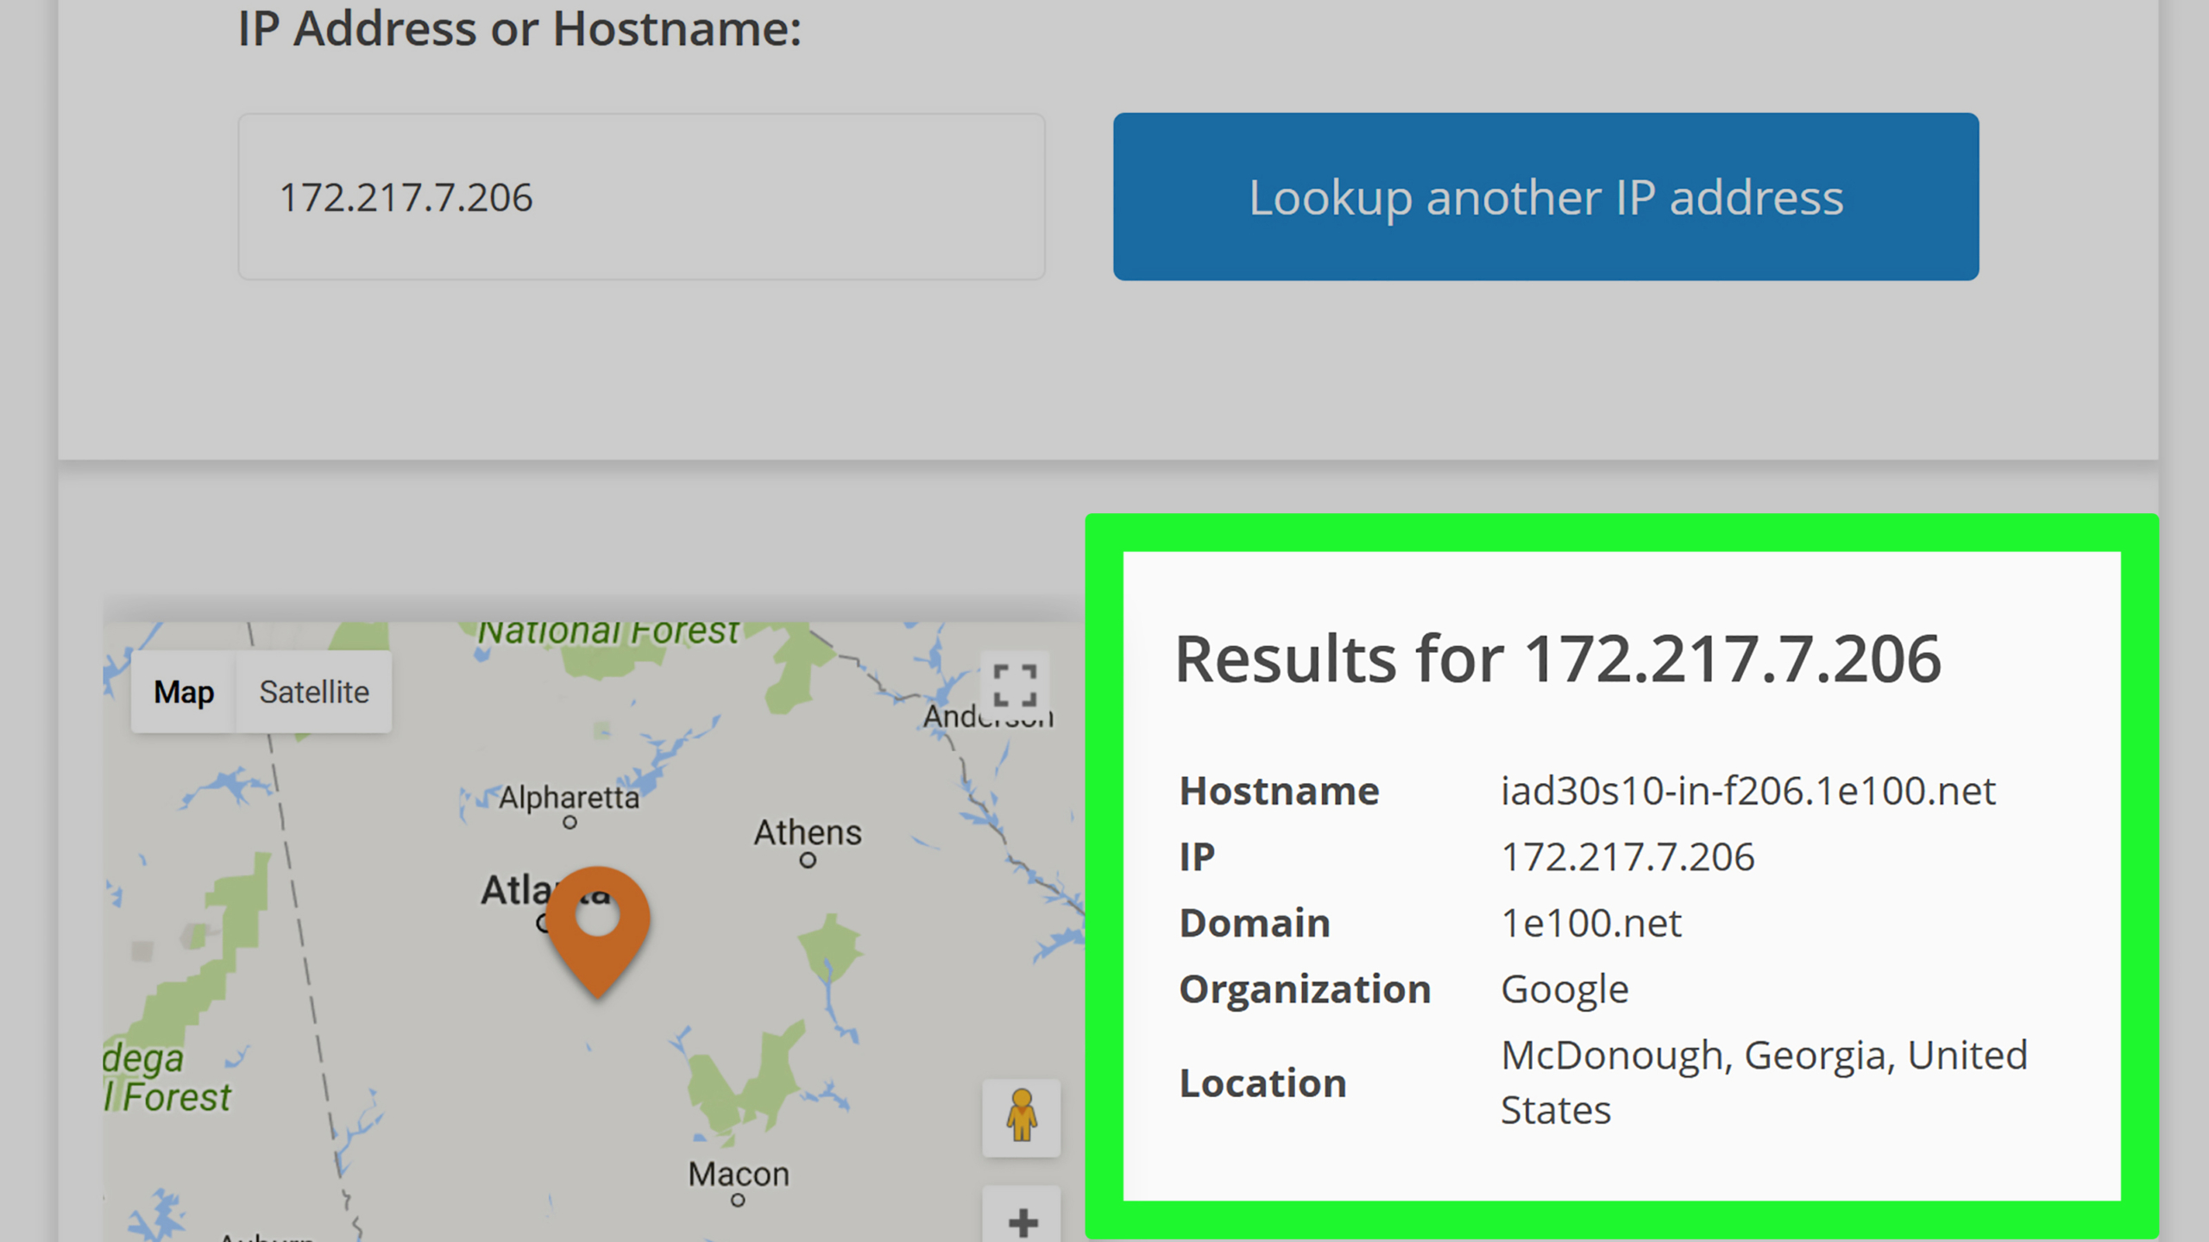
Task: Click the IP Address or Hostname label
Action: pos(519,29)
